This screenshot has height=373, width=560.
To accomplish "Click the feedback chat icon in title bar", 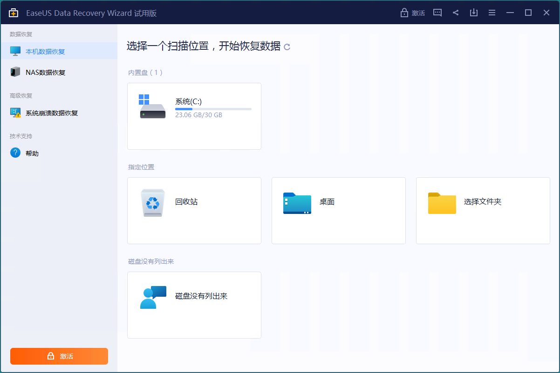I will click(x=437, y=13).
